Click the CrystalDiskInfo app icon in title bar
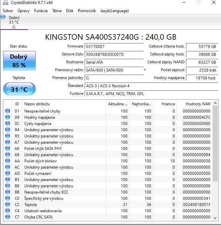This screenshot has height=225, width=221. 6,2
